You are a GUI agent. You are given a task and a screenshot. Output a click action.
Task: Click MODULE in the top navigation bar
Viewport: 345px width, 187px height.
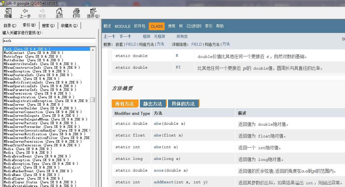pyautogui.click(x=123, y=26)
